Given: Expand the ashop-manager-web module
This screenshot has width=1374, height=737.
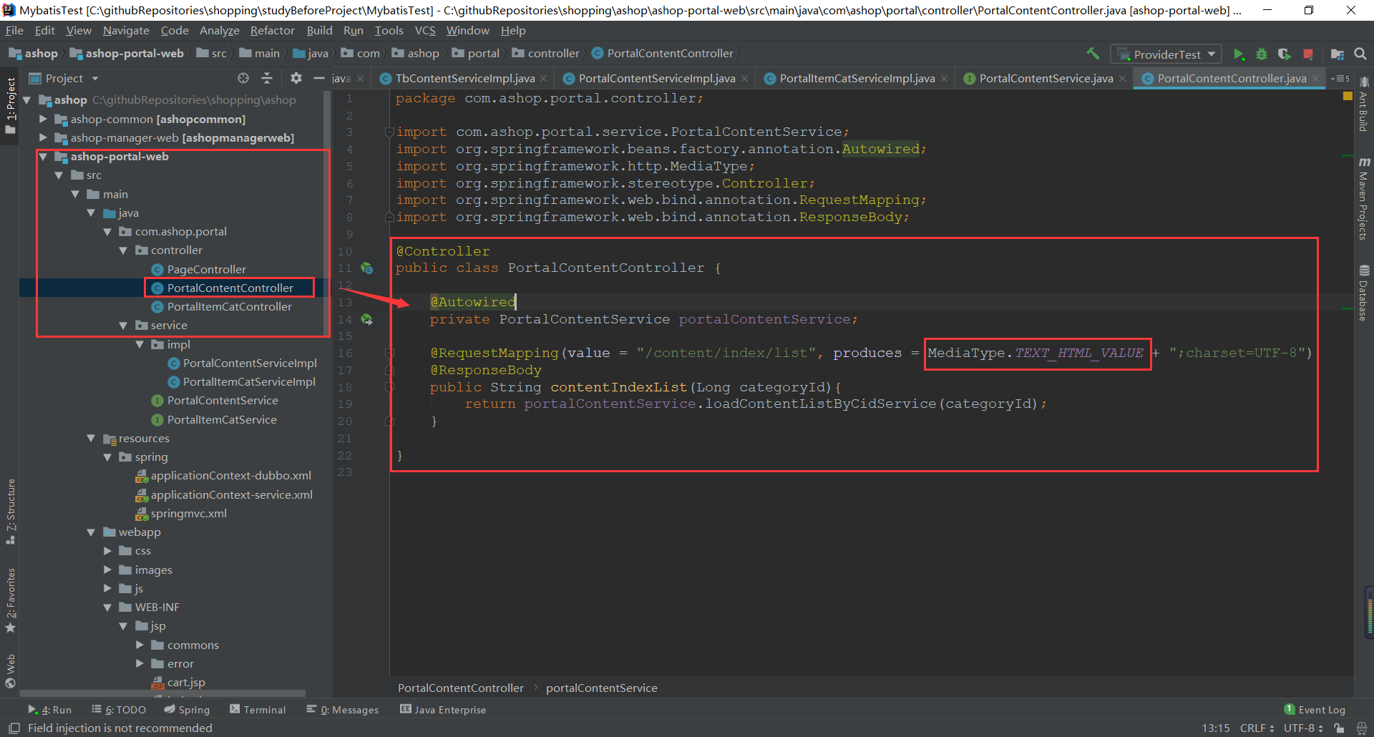Looking at the screenshot, I should (x=43, y=137).
